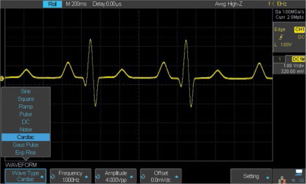306x184 pixels.
Task: Select Noise from the wave type list
Action: click(x=26, y=129)
